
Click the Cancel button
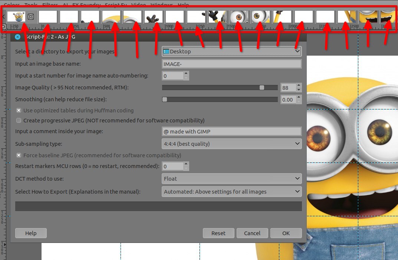point(252,233)
